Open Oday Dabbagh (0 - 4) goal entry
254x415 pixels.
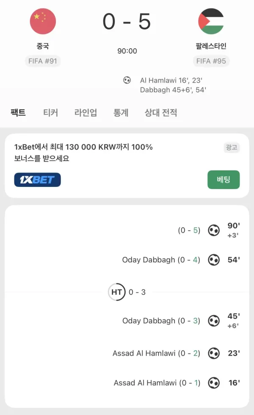tap(161, 259)
